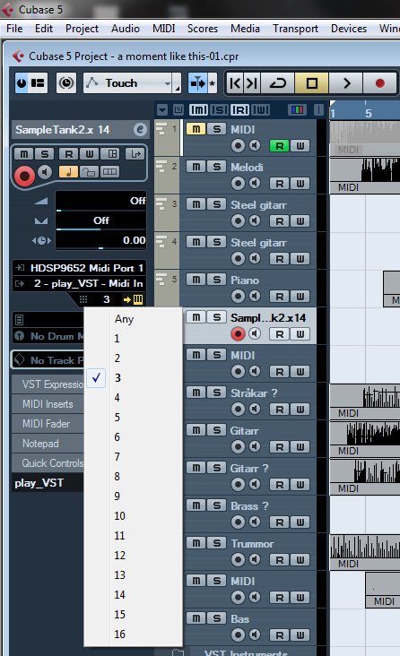Disable record on Sampl...k2.x14 track
Image resolution: width=400 pixels, height=656 pixels.
pos(238,334)
